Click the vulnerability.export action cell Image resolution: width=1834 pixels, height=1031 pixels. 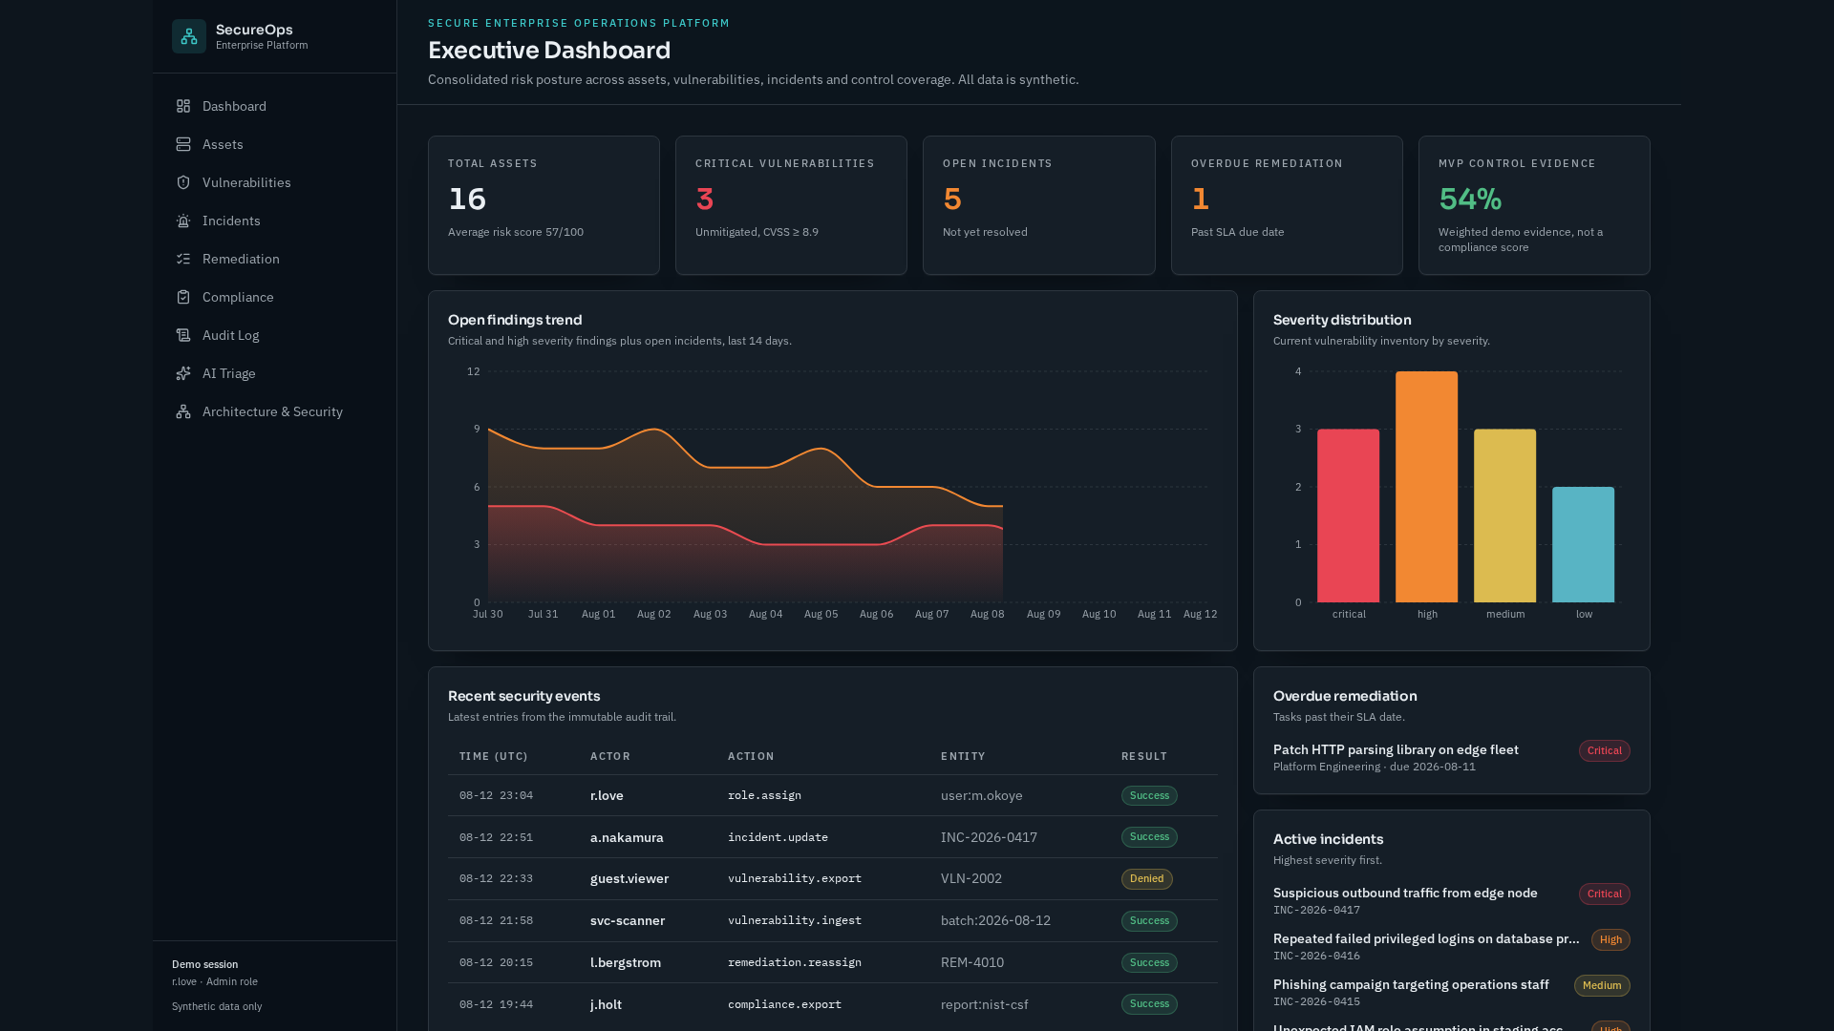(795, 878)
